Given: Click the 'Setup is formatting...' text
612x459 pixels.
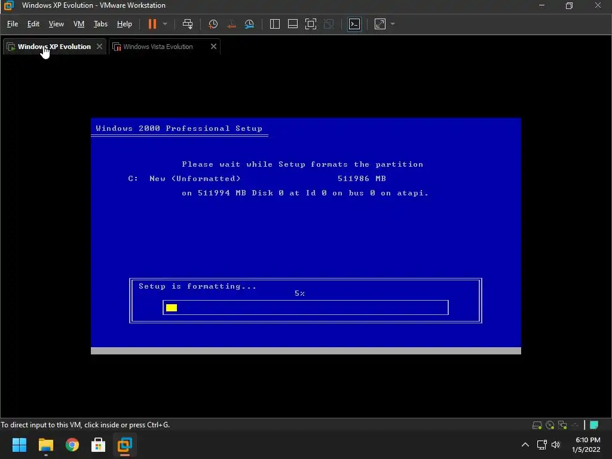Looking at the screenshot, I should pyautogui.click(x=197, y=286).
